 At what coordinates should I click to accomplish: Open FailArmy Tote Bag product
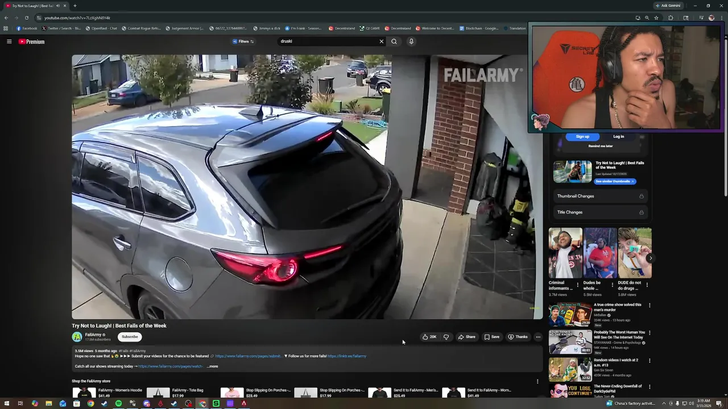tap(182, 393)
